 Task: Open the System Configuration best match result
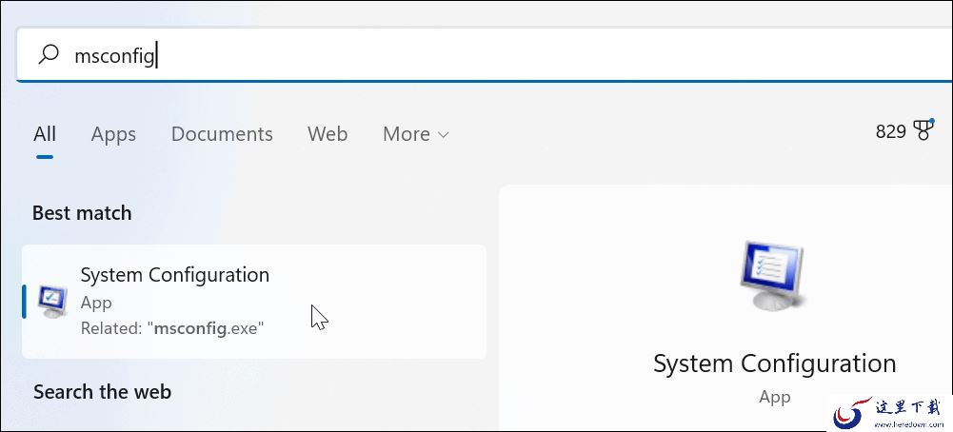(x=254, y=302)
